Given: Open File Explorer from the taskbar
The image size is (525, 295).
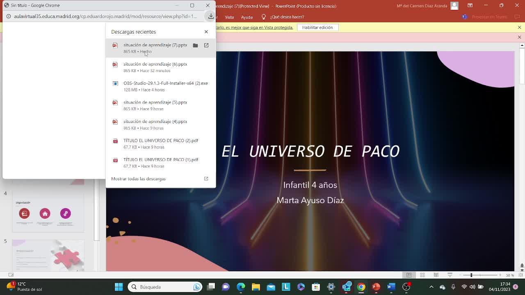Looking at the screenshot, I should pyautogui.click(x=256, y=287).
